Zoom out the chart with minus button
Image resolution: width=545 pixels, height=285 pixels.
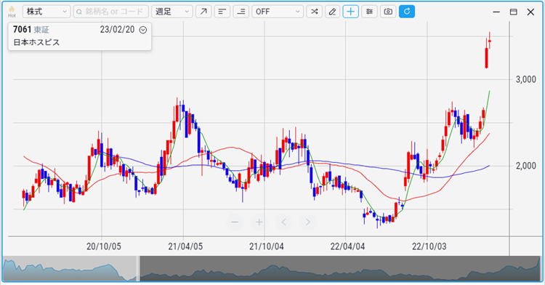click(x=235, y=222)
